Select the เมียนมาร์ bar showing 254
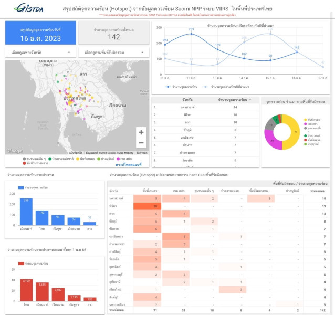The height and width of the screenshot is (315, 335). [x=24, y=213]
